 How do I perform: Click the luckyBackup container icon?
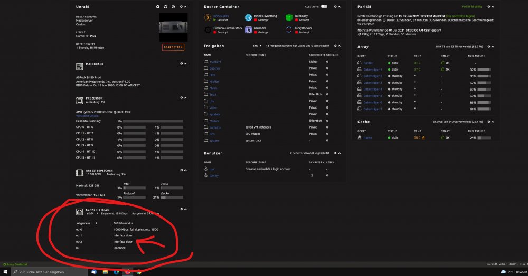(x=289, y=30)
